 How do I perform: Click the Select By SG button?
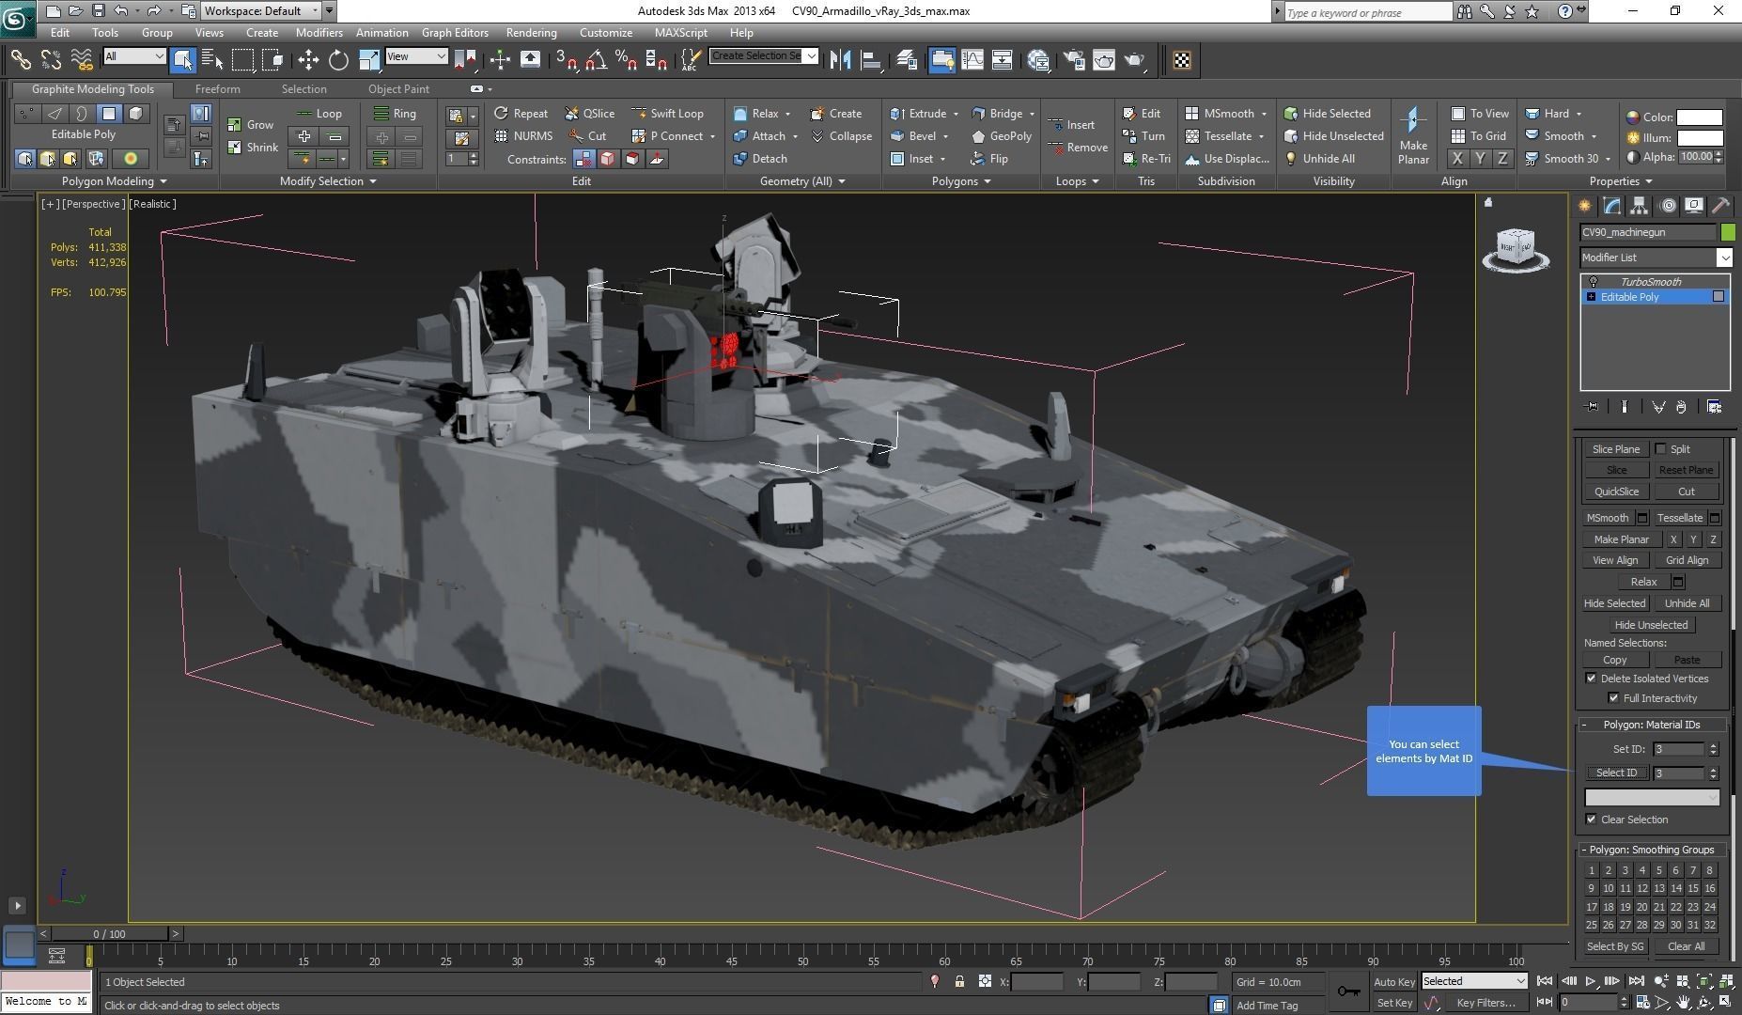click(x=1615, y=946)
